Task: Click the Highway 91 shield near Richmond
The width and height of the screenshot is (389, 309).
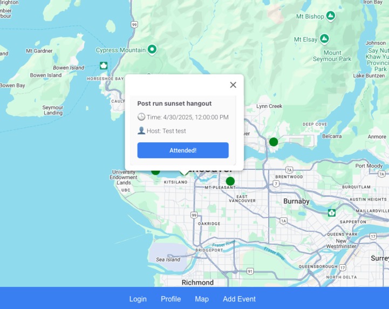Action: [250, 271]
